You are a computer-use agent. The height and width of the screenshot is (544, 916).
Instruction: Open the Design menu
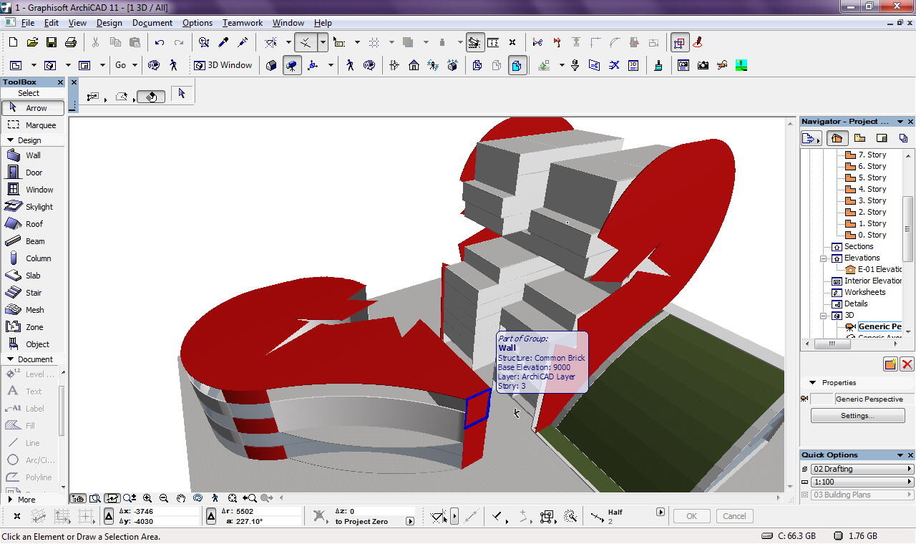pyautogui.click(x=109, y=23)
